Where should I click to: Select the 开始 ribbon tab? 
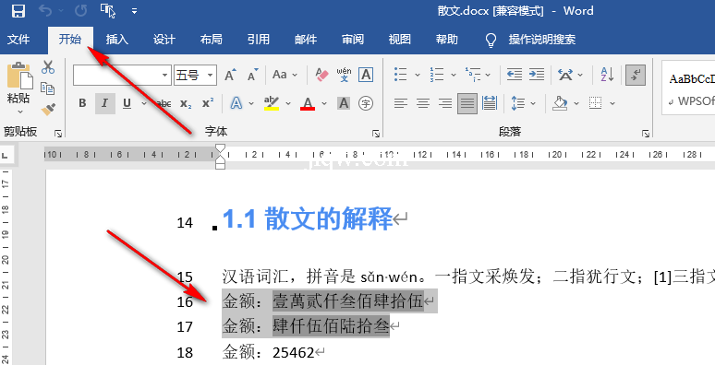[70, 40]
